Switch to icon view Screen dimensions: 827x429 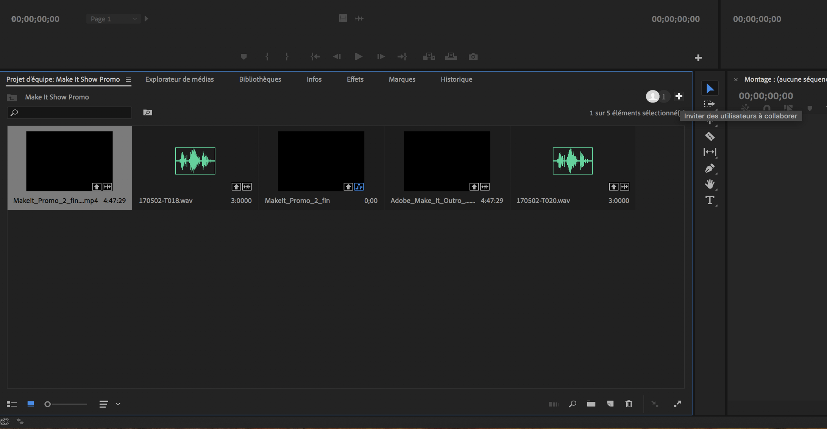point(31,404)
